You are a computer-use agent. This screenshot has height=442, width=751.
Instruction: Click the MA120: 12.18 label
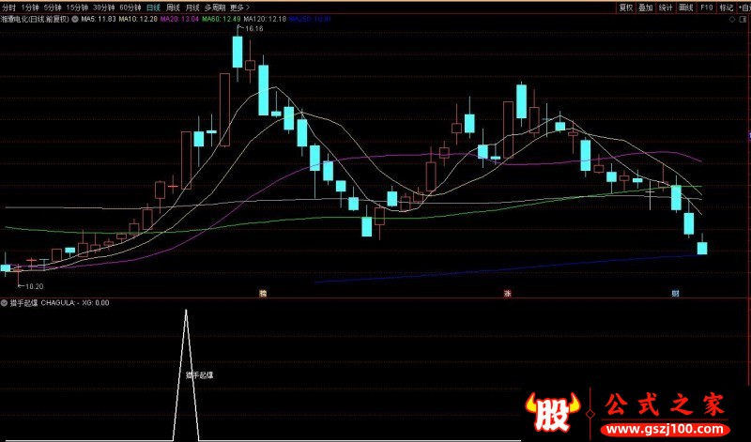coord(265,19)
